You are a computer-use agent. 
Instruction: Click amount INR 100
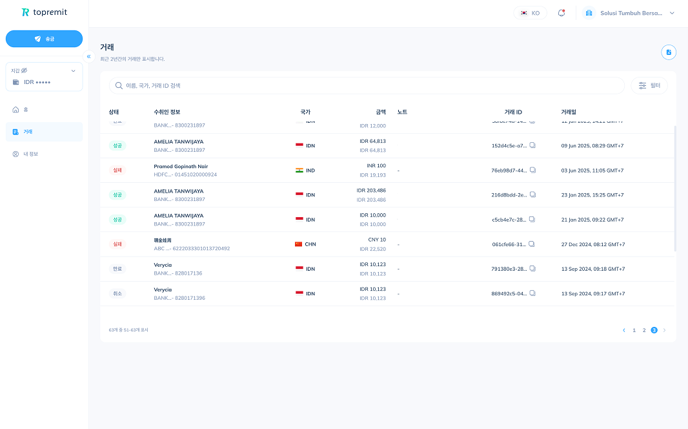point(376,165)
